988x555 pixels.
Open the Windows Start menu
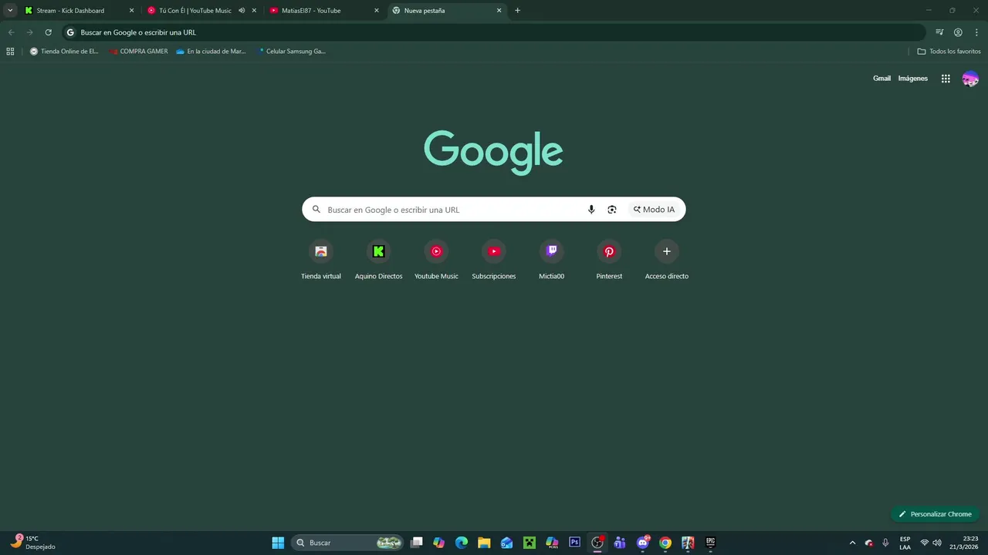click(278, 543)
